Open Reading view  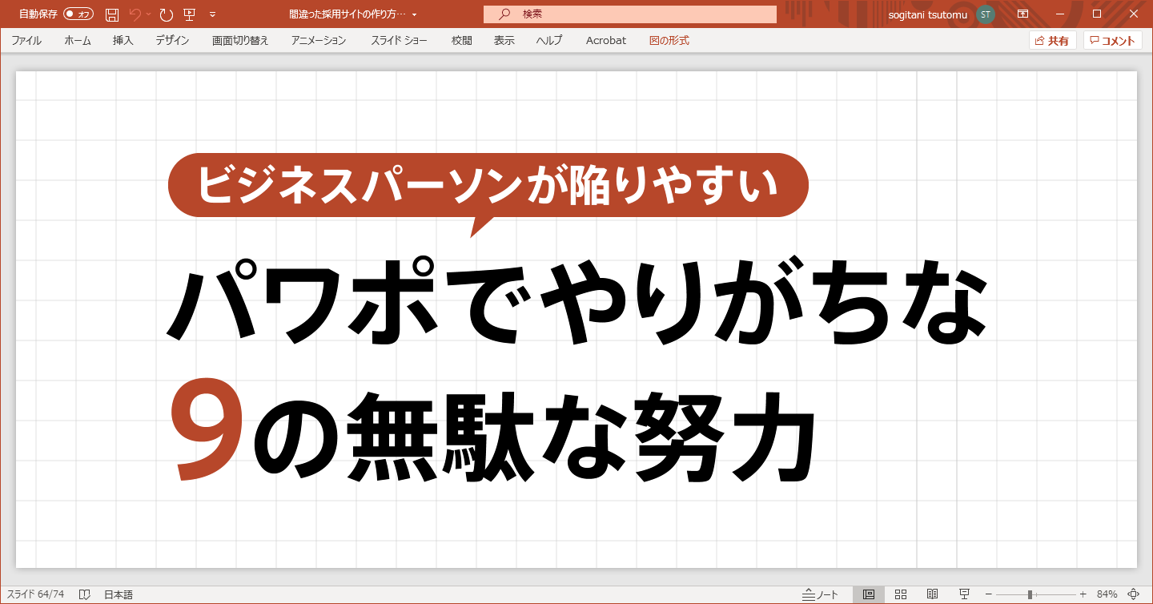click(x=933, y=594)
